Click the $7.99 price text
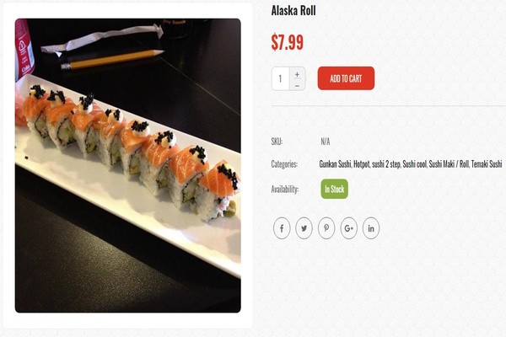The image size is (506, 337). click(288, 42)
